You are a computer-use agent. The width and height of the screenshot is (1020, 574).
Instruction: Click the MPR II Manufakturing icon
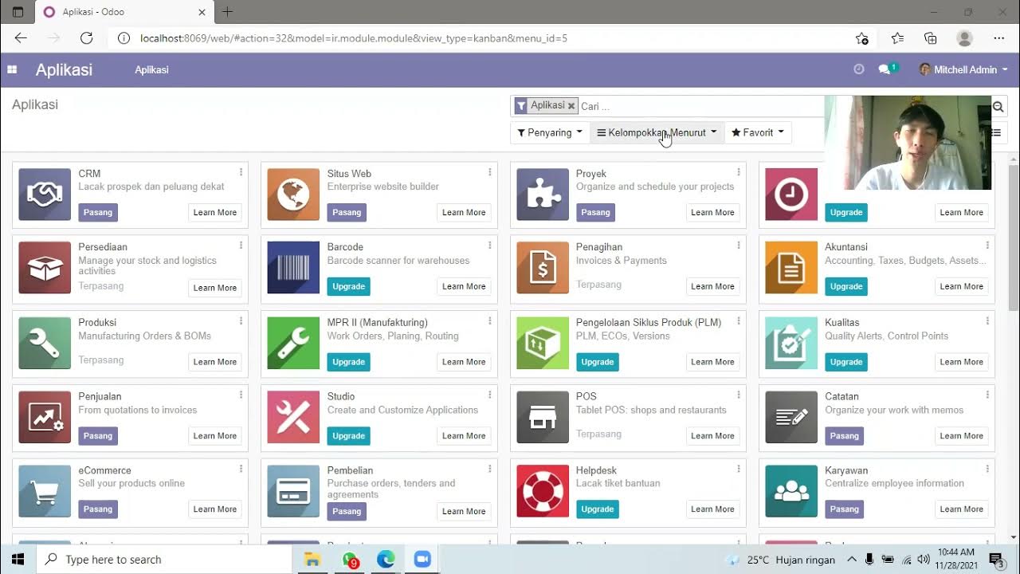(293, 343)
